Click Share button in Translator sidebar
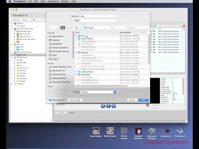199x149 pixels. 25,20
